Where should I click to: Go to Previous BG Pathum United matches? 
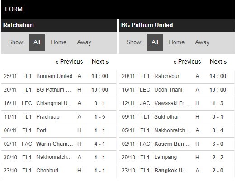click(x=187, y=62)
